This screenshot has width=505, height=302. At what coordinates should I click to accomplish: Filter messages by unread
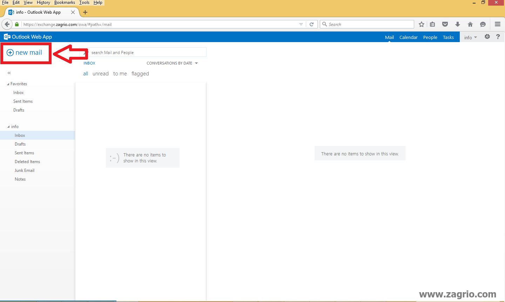[x=101, y=74]
